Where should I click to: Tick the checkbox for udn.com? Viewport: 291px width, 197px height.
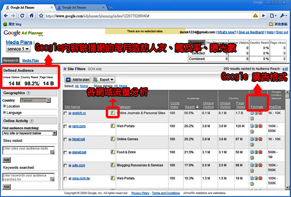65,165
